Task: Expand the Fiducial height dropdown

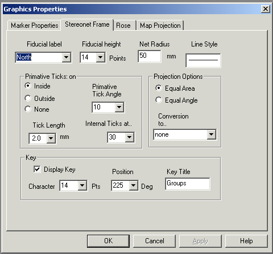Action: click(101, 57)
